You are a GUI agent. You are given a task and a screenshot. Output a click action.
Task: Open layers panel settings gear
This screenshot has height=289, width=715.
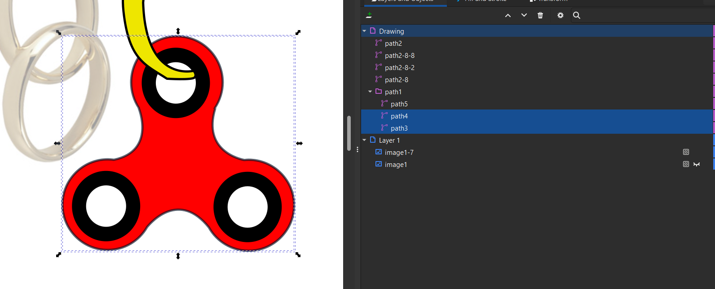click(x=560, y=15)
